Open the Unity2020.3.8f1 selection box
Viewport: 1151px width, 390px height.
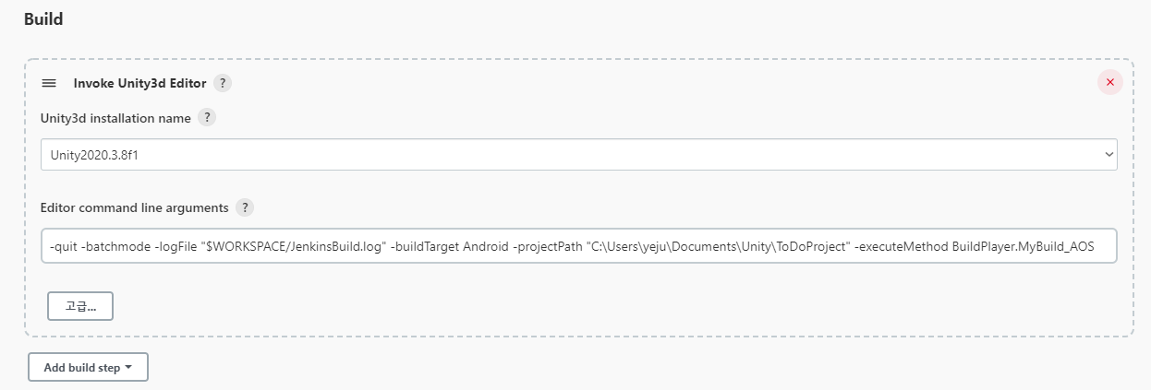tap(579, 155)
